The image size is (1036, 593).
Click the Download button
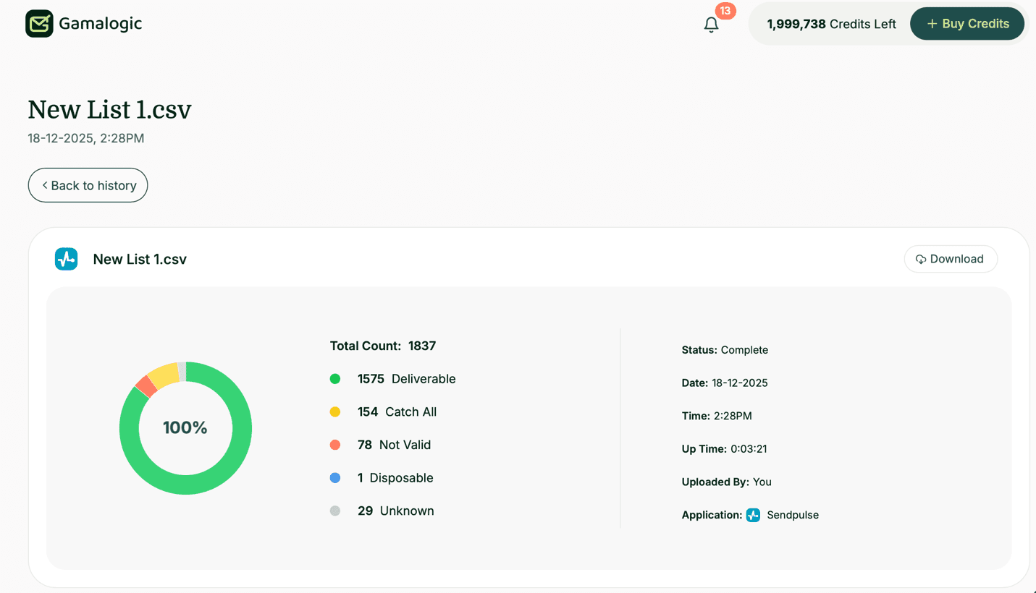click(951, 258)
